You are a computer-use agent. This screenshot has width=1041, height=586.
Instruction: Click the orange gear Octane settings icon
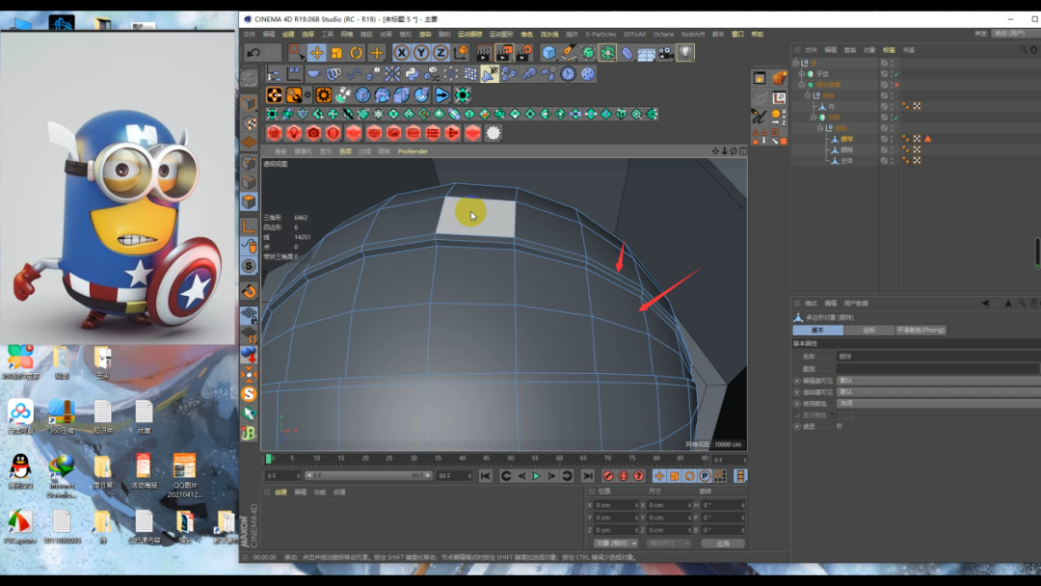[323, 94]
